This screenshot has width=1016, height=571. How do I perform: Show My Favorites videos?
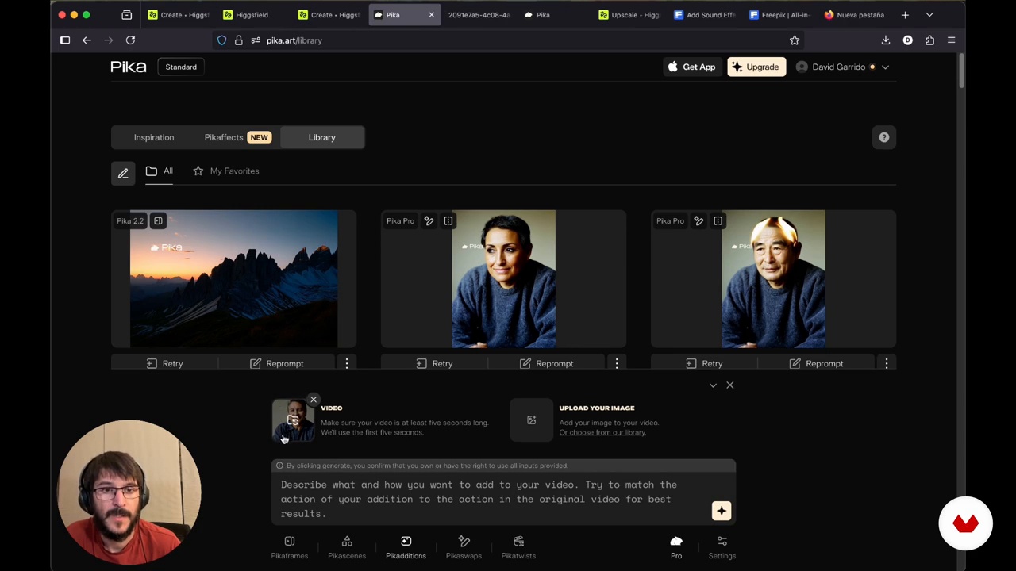(x=225, y=171)
